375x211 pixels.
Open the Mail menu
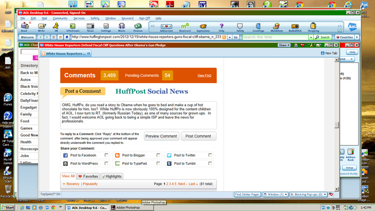(x=44, y=18)
